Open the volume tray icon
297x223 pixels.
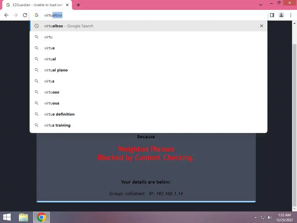coord(269,217)
